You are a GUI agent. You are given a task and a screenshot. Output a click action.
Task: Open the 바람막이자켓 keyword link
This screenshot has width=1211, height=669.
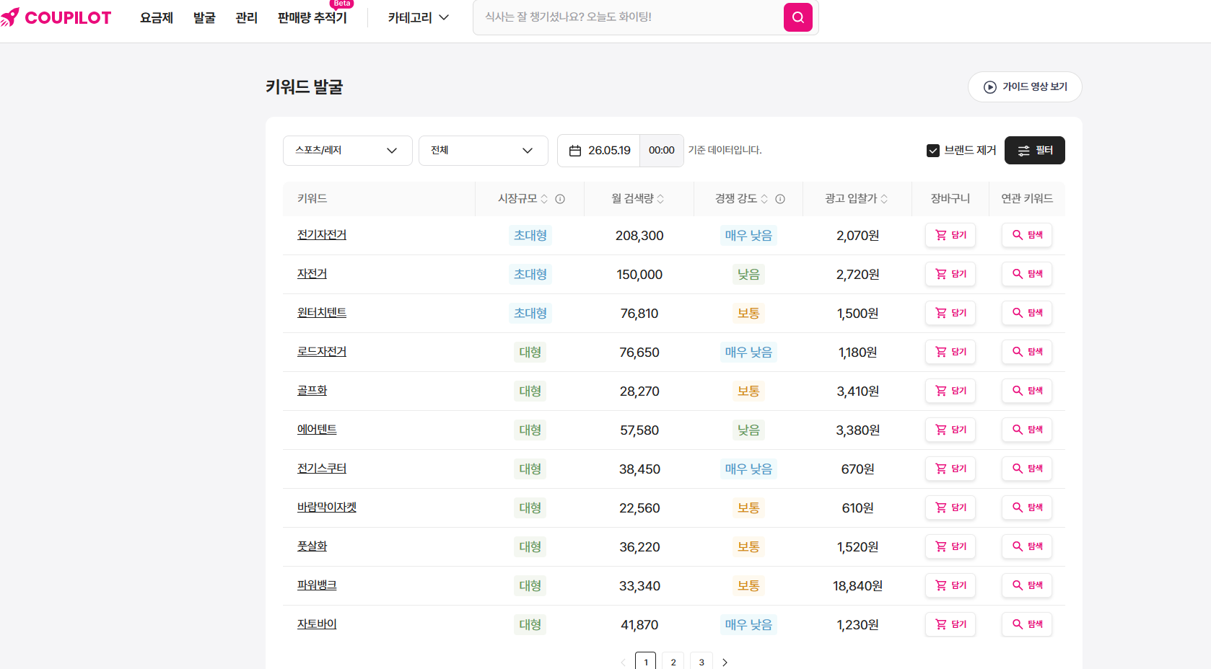(327, 508)
